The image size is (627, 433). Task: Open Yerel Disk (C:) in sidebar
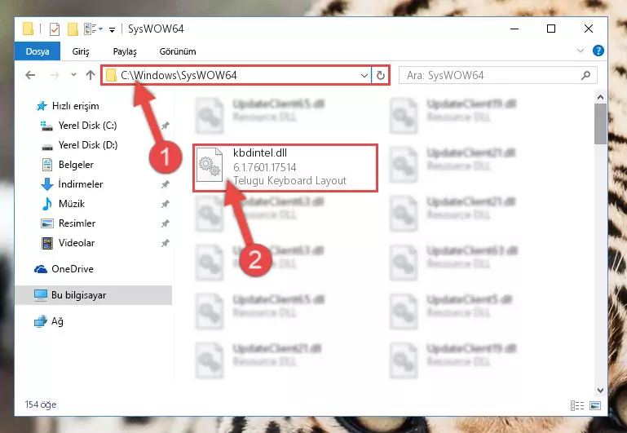click(87, 126)
